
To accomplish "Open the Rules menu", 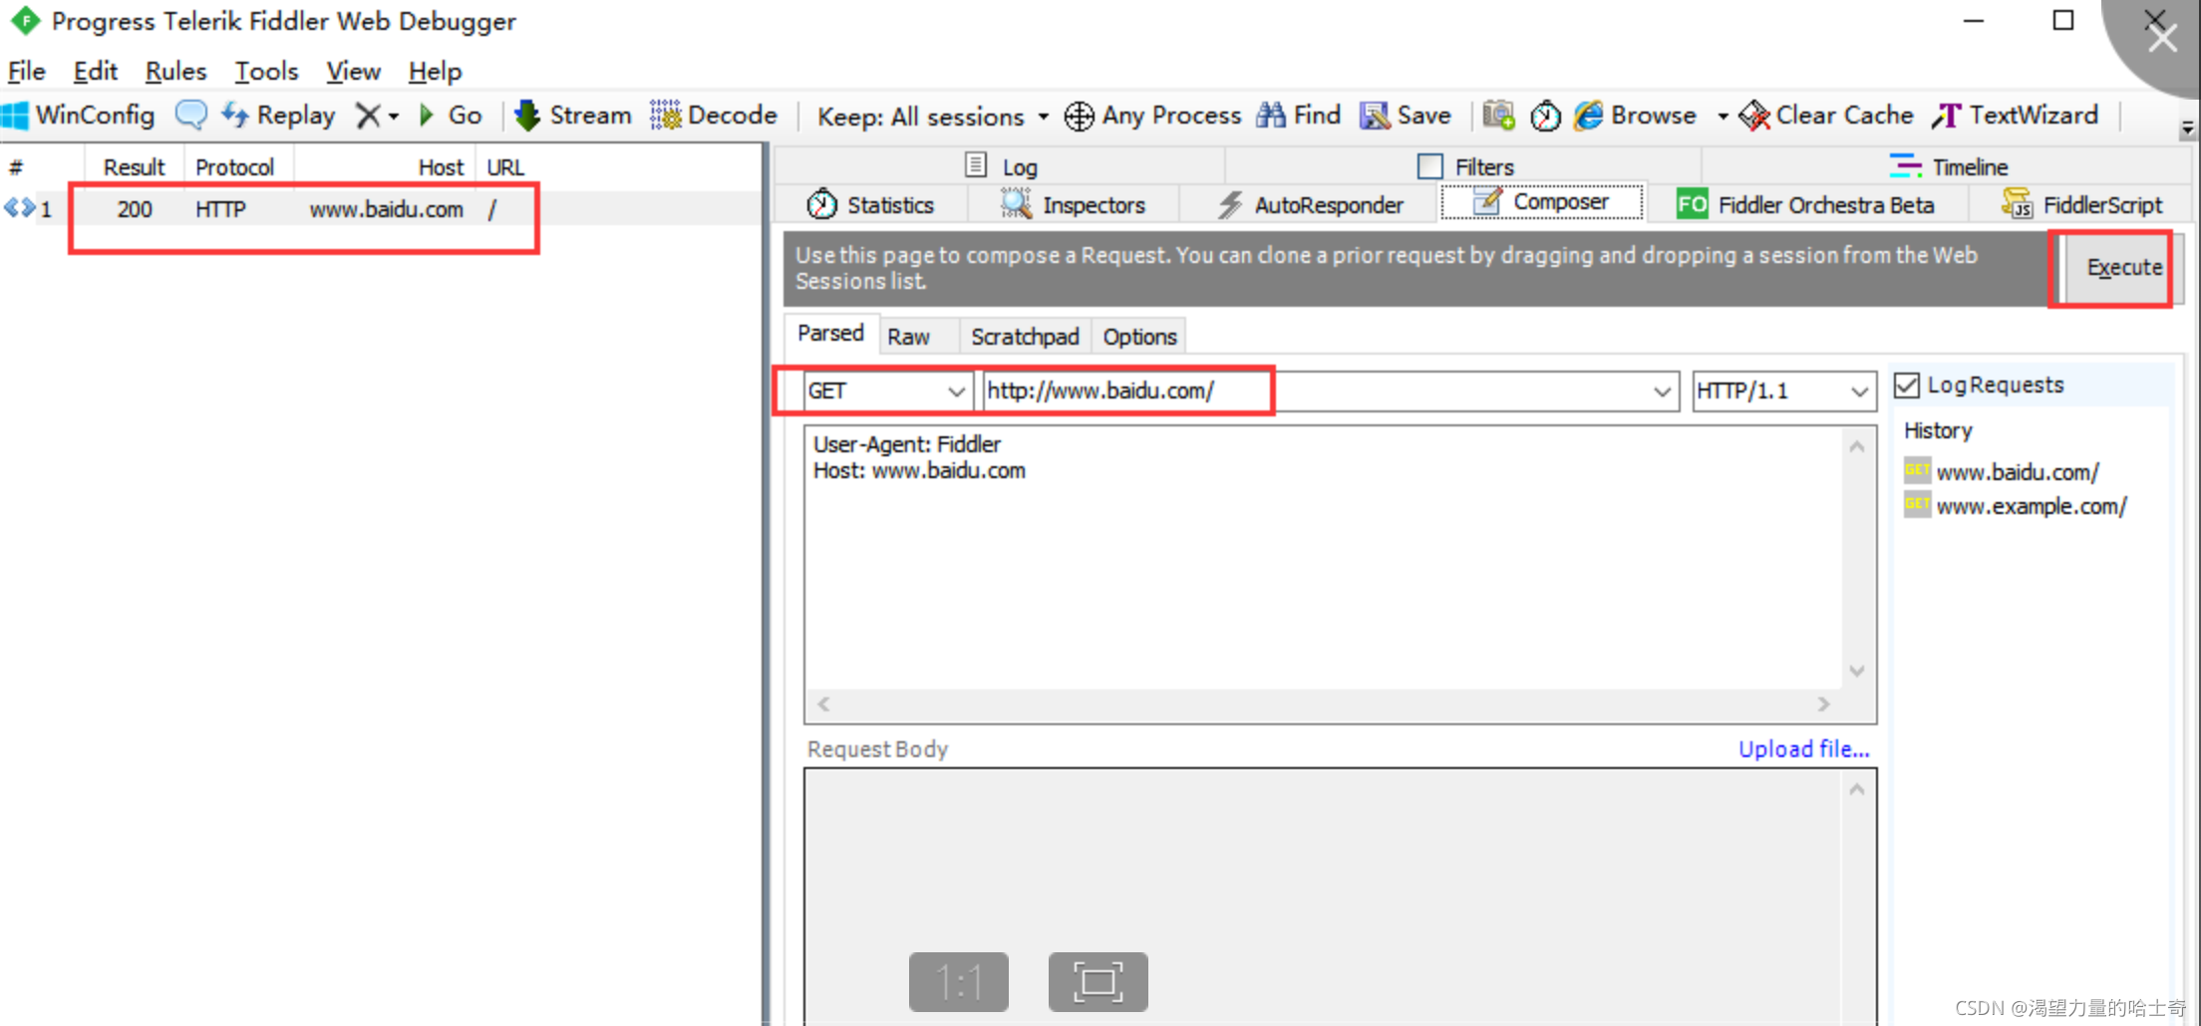I will coord(175,72).
